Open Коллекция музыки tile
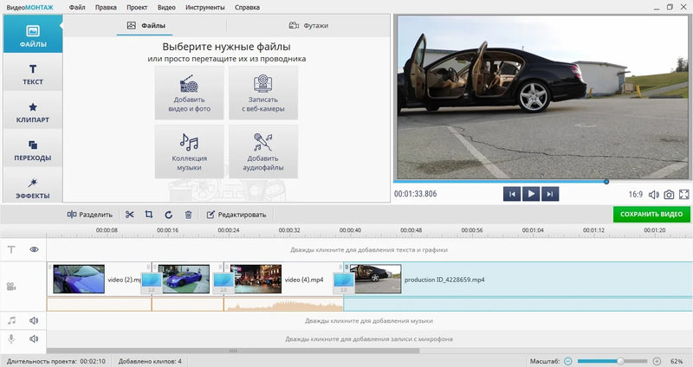Viewport: 693px width, 367px height. point(189,151)
